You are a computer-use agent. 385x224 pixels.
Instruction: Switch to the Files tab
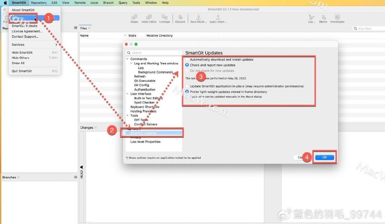[x=83, y=28]
